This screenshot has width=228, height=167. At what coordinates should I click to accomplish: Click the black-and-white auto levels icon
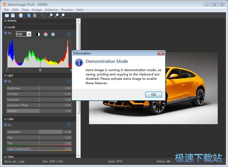click(x=38, y=34)
